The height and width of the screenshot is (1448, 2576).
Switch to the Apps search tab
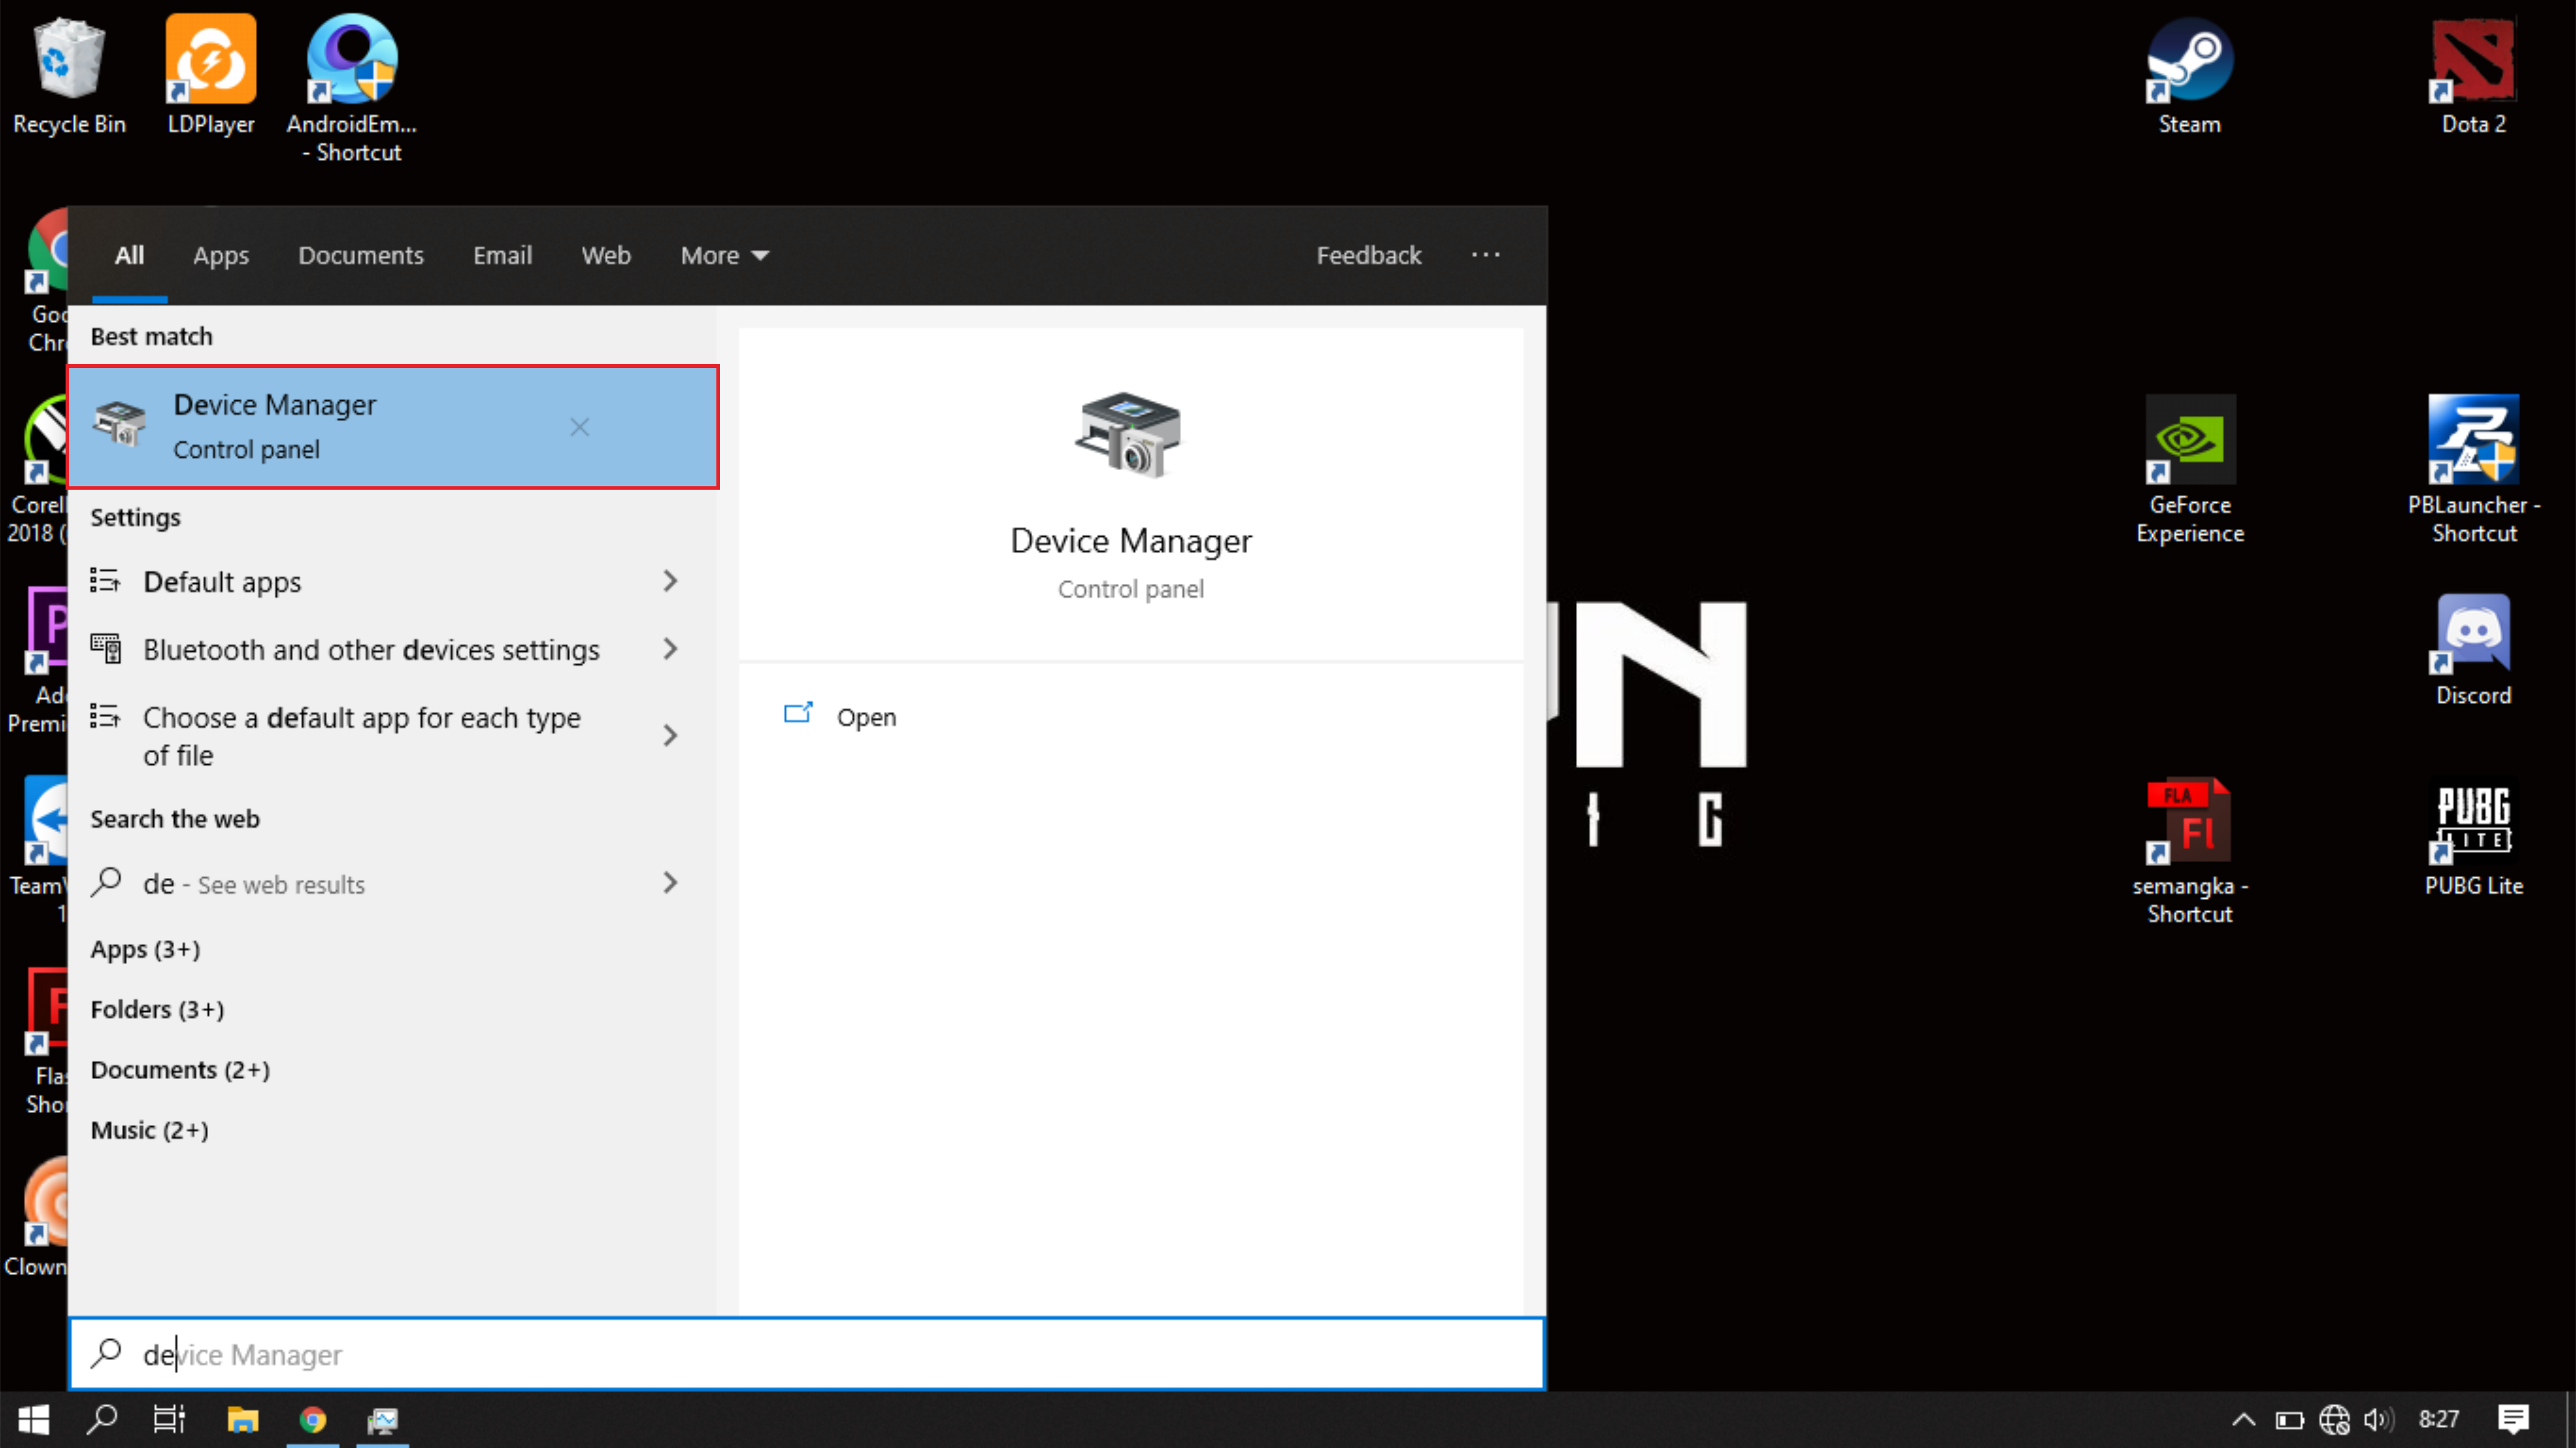(x=221, y=256)
